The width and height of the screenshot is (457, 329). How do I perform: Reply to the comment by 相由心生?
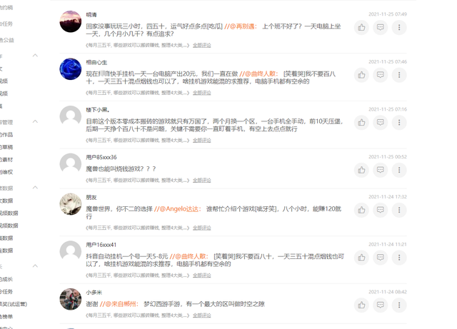coord(381,75)
